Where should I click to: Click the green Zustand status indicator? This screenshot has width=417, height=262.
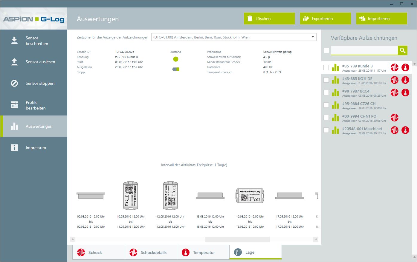click(x=176, y=59)
